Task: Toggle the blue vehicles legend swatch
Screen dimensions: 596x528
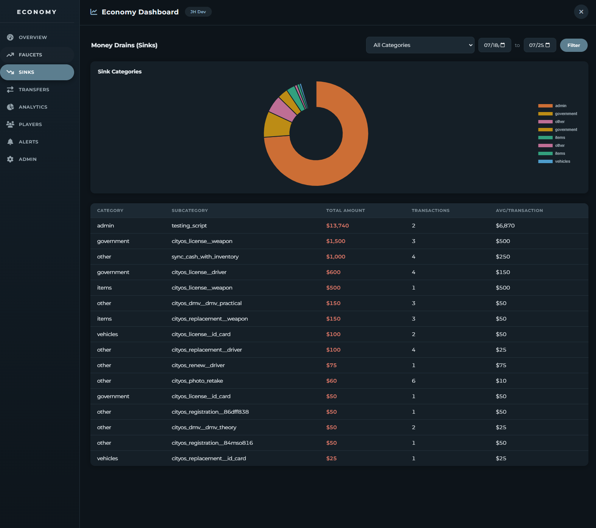Action: click(x=545, y=161)
